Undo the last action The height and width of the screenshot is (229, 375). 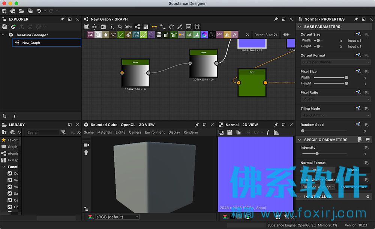pyautogui.click(x=39, y=11)
